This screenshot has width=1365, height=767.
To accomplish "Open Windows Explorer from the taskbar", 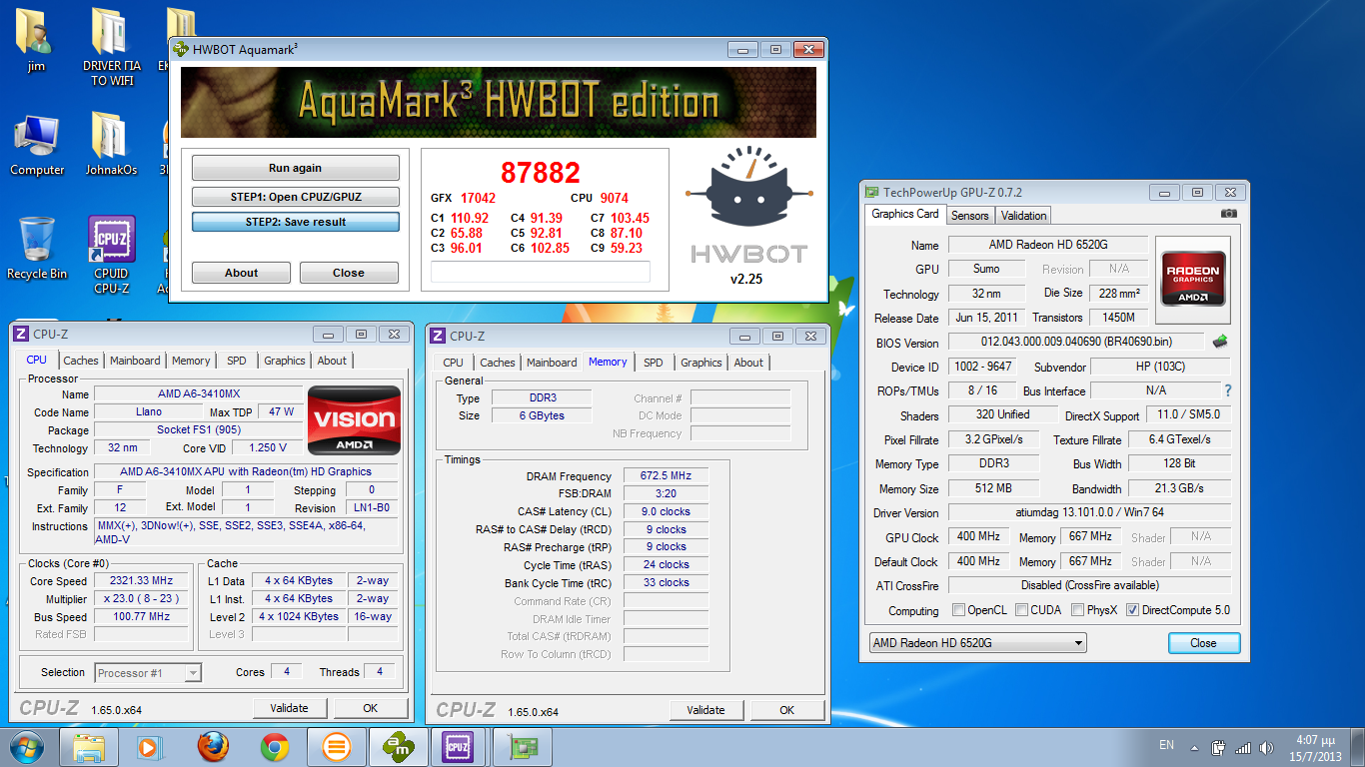I will [x=89, y=747].
